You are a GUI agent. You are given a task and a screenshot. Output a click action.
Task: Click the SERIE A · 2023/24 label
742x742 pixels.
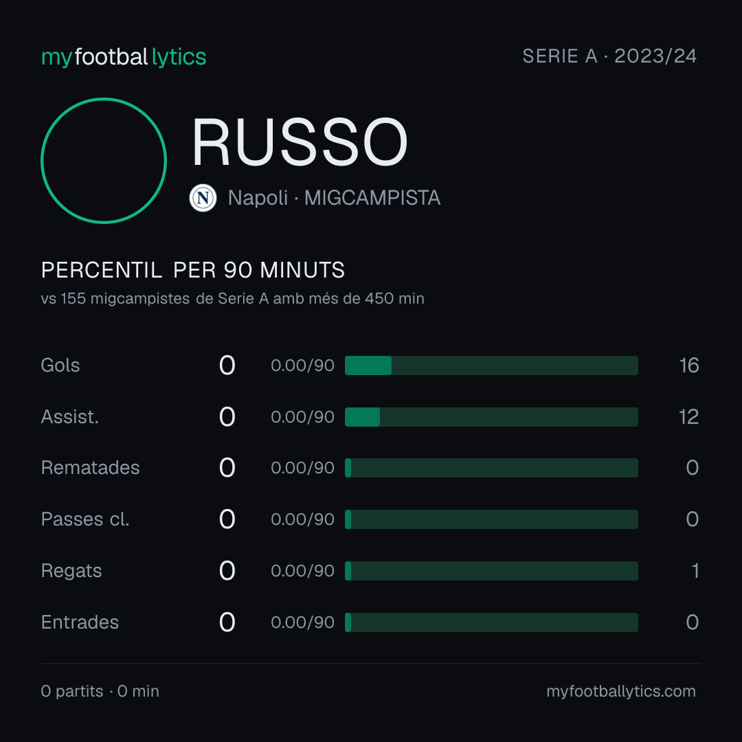pyautogui.click(x=609, y=56)
